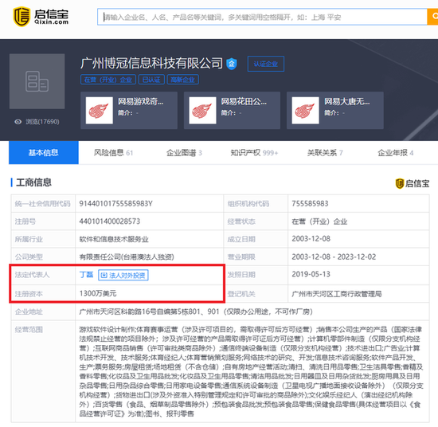The height and width of the screenshot is (427, 438).
Task: Focus the company keyword search field
Action: 262,17
